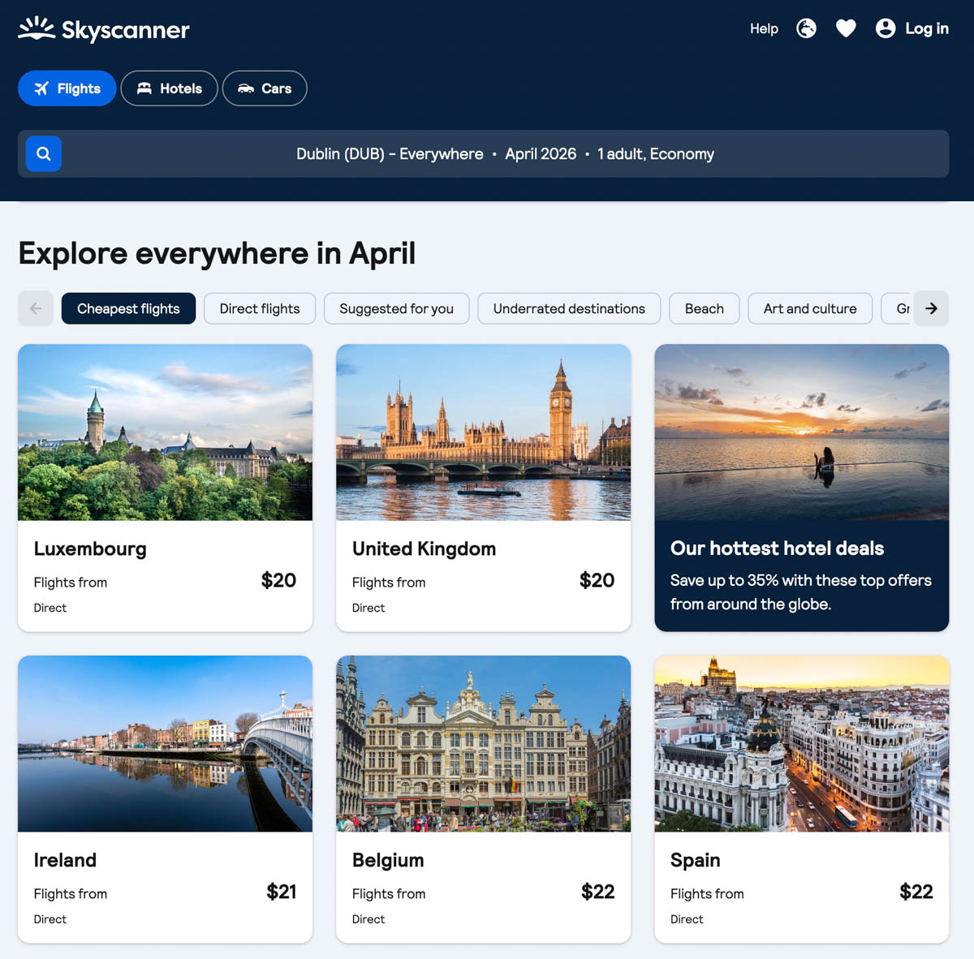Switch to the Hotels tab
This screenshot has height=959, width=974.
click(x=169, y=88)
